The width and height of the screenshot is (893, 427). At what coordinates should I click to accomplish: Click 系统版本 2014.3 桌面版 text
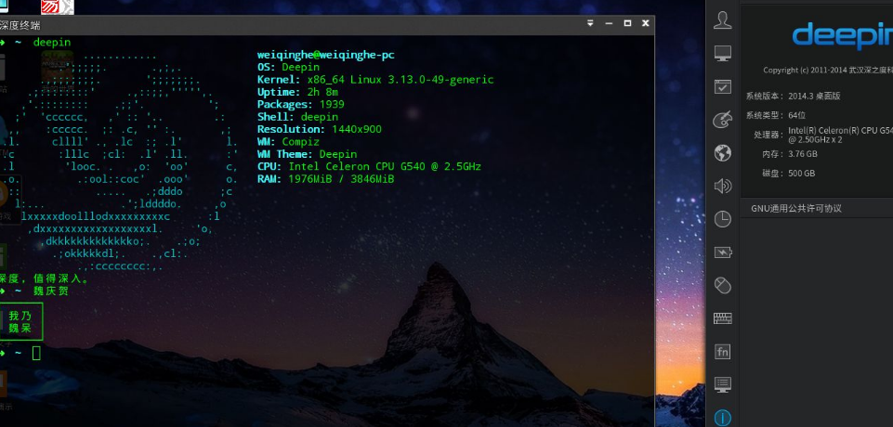794,97
